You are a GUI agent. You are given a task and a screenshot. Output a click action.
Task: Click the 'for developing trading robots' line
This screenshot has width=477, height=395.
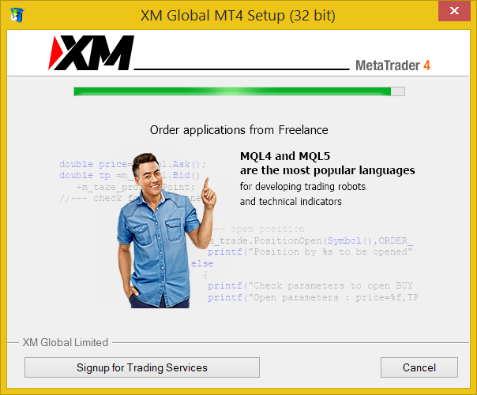[302, 186]
